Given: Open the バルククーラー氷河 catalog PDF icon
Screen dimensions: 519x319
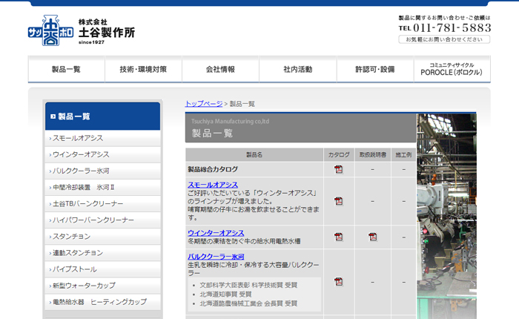Looking at the screenshot, I should (x=338, y=282).
